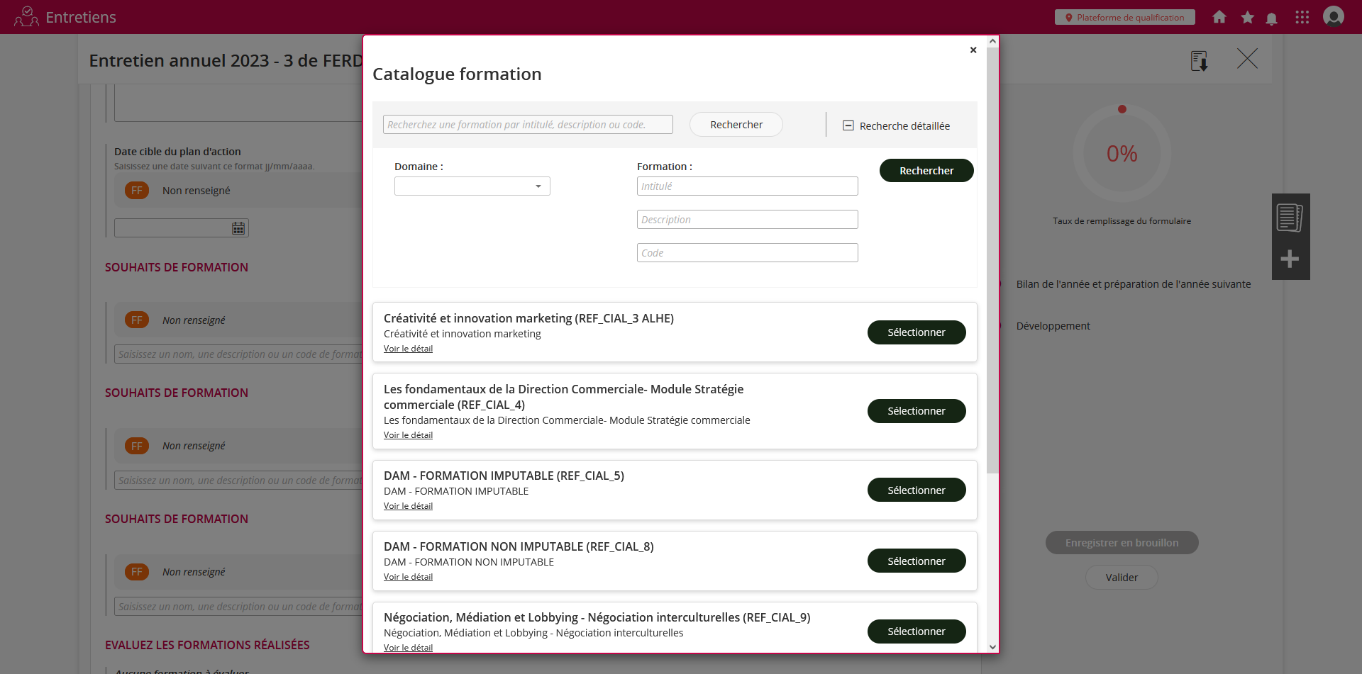Focus the Intitulé input field
This screenshot has width=1362, height=674.
coord(747,186)
